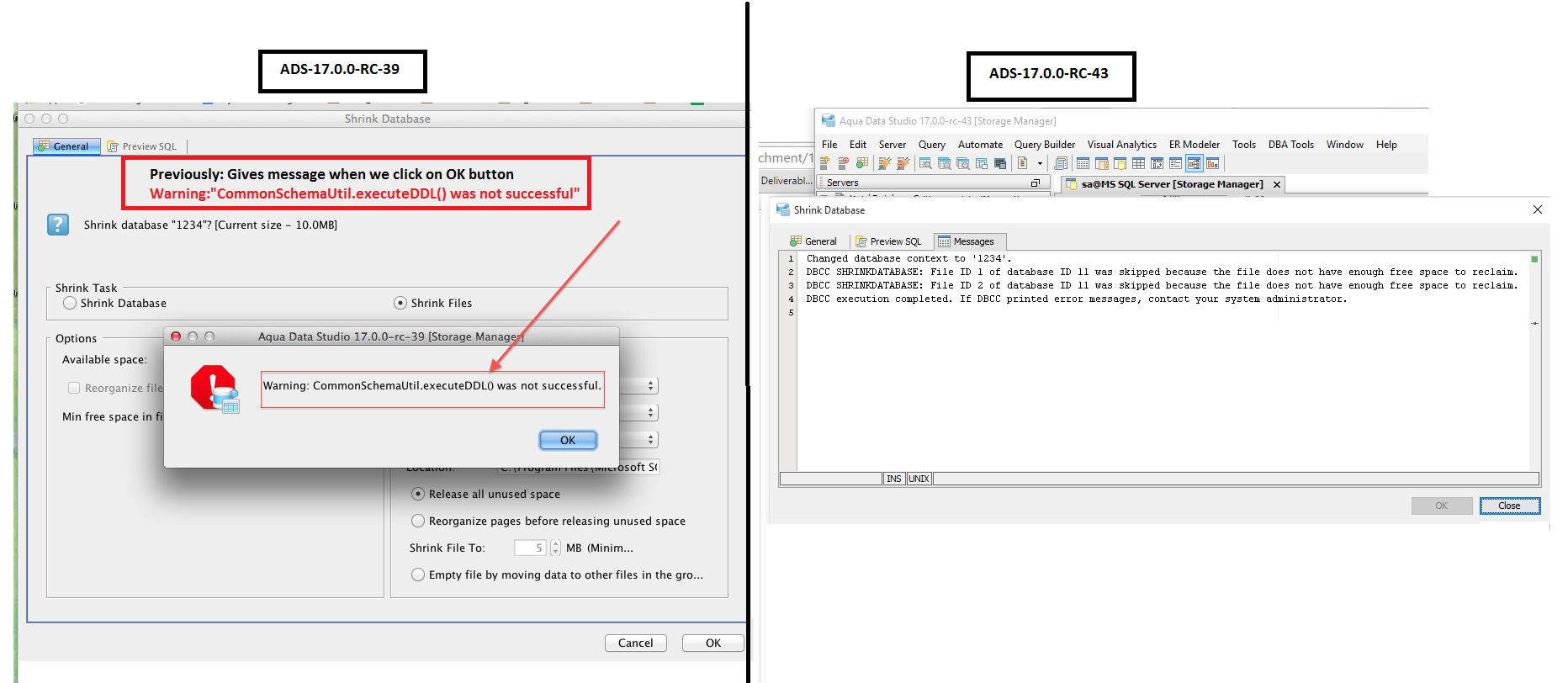Click the INS status indicator

click(894, 479)
